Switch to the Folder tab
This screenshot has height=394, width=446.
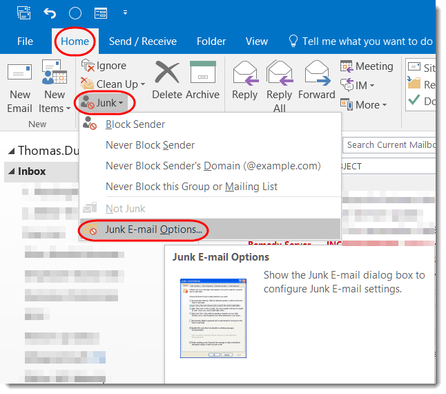(x=211, y=41)
